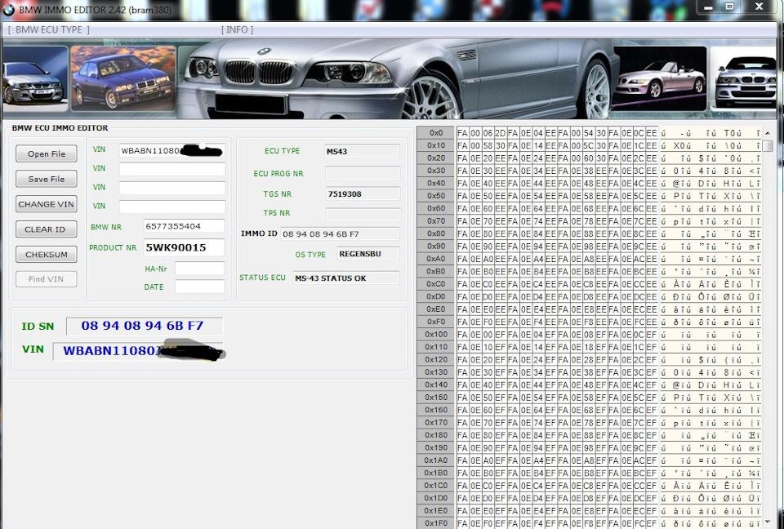Click the third empty VIN field

pyautogui.click(x=172, y=188)
